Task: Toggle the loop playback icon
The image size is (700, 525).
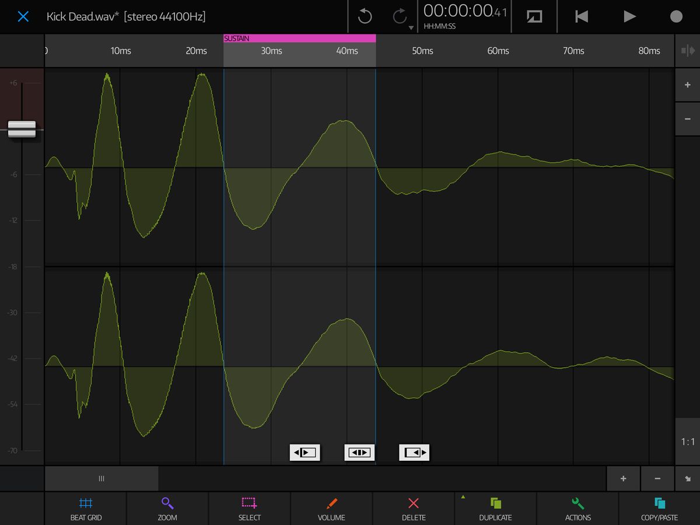Action: [x=534, y=16]
